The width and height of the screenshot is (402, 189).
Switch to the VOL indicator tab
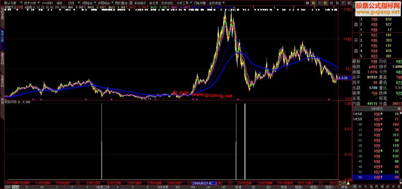[x=193, y=187]
